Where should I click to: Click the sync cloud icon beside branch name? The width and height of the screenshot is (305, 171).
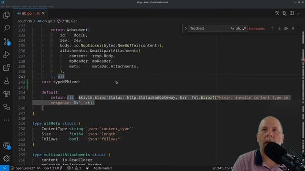[x=39, y=168]
